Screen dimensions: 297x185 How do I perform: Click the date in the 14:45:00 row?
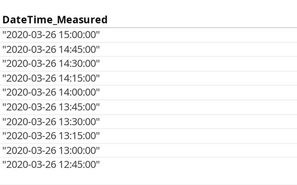point(31,49)
